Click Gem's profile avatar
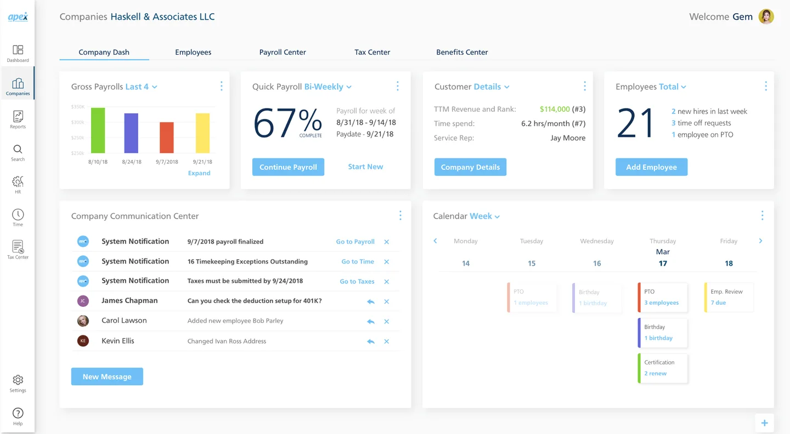 (766, 16)
